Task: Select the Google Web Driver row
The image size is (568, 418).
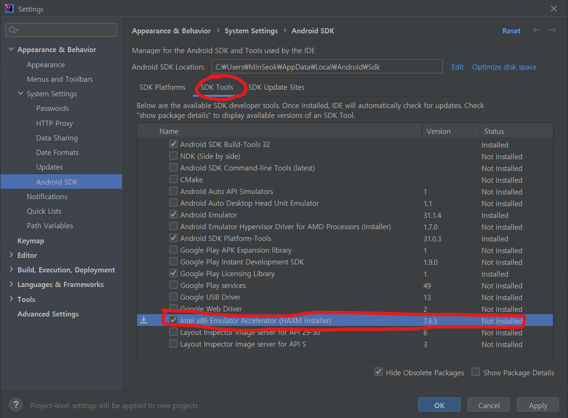Action: (345, 309)
